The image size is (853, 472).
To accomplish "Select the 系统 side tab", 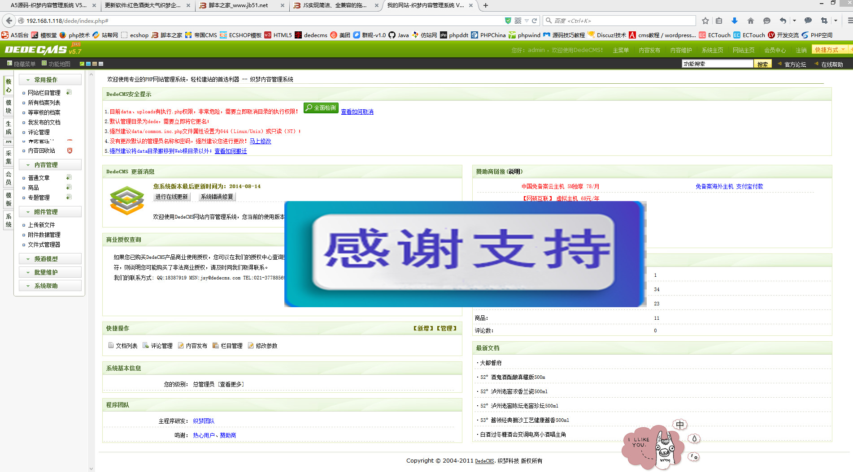I will coord(9,220).
